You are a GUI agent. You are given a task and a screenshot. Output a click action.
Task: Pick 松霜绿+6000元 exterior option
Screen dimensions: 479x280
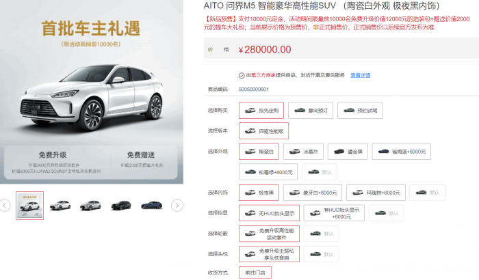pyautogui.click(x=269, y=172)
